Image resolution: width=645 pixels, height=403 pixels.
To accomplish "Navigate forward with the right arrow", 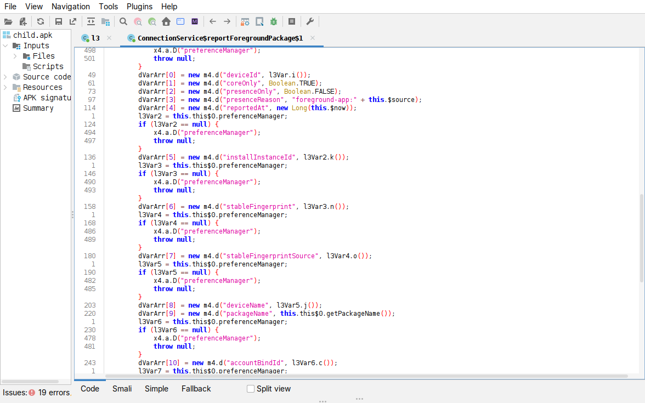I will click(x=227, y=22).
